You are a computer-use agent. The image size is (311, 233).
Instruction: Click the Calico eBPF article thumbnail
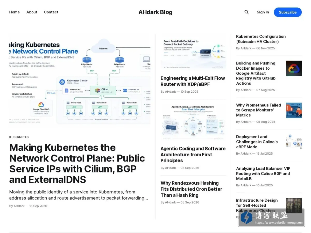(294, 142)
